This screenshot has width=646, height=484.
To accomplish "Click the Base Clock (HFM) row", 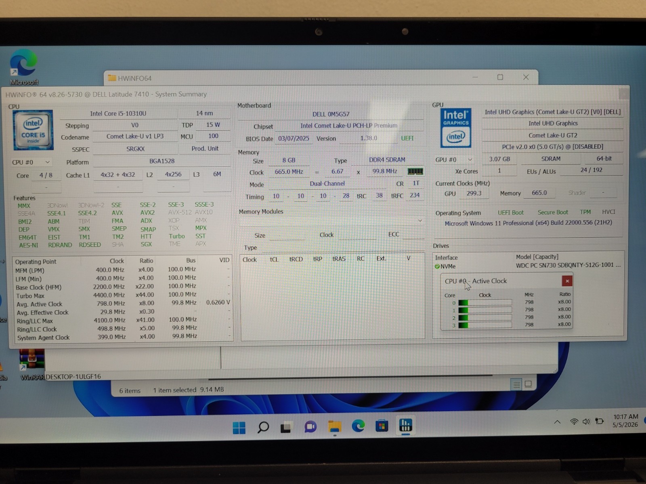I will [123, 287].
